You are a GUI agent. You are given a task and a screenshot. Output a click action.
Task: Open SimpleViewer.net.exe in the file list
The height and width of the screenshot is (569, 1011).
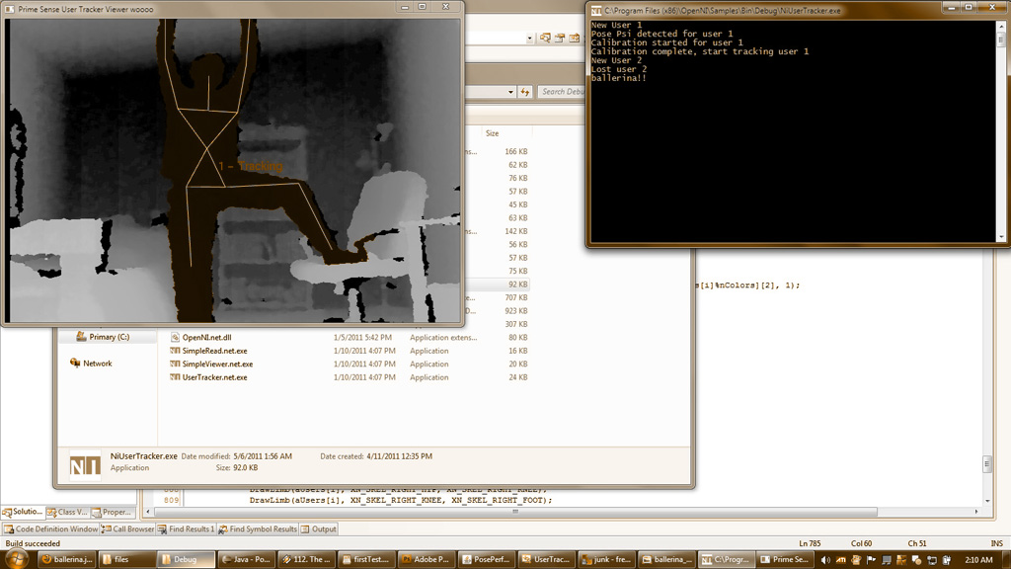click(x=217, y=364)
